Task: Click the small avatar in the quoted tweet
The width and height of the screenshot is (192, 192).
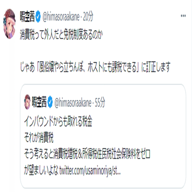Action: tap(28, 102)
